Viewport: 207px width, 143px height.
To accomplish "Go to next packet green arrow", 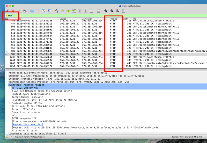I will click(x=68, y=11).
